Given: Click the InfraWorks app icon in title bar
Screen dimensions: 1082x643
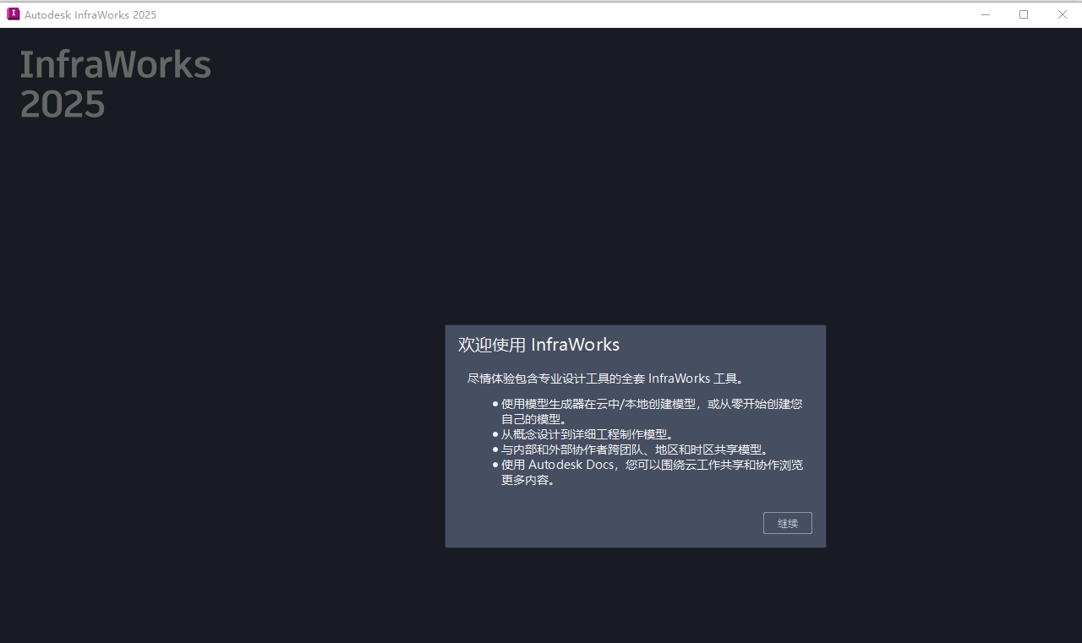Looking at the screenshot, I should [13, 14].
